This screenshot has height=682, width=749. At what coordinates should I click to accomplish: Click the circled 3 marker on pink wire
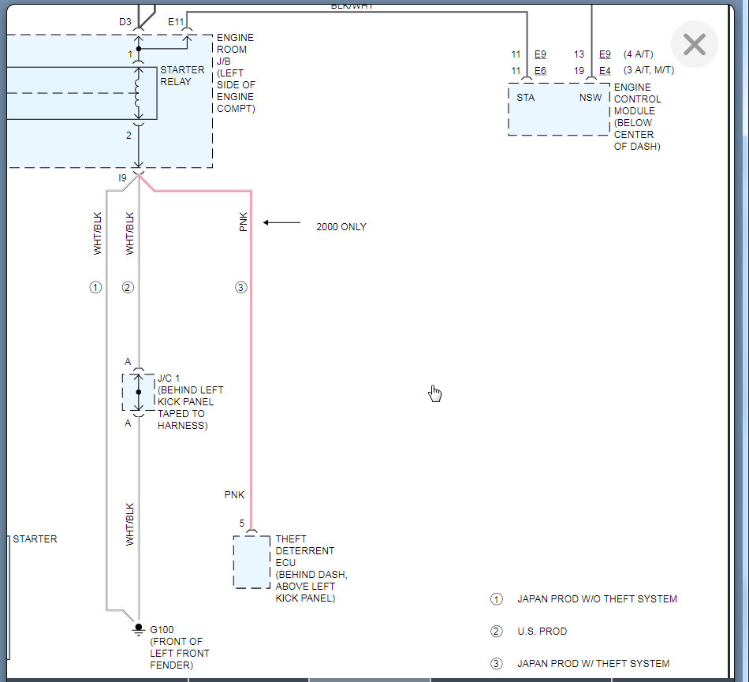tap(241, 288)
